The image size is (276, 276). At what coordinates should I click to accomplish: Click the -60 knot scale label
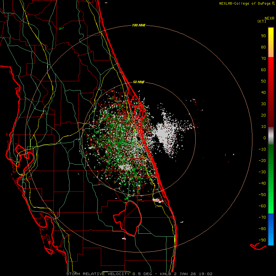pyautogui.click(x=262, y=206)
